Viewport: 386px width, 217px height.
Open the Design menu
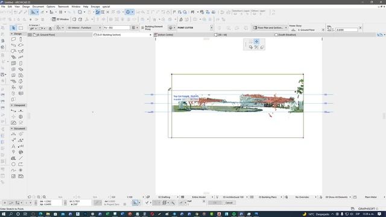point(26,7)
